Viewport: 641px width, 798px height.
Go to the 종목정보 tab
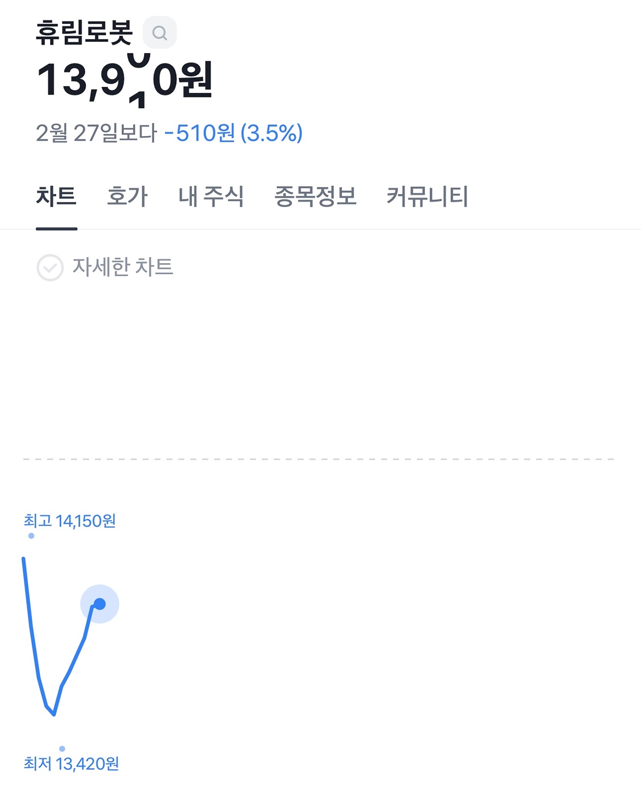coord(315,196)
